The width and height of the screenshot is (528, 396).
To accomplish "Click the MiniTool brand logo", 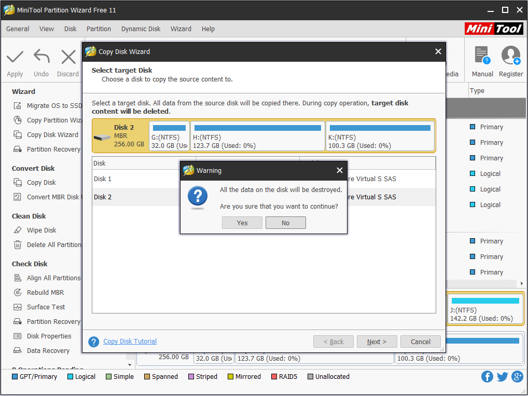I will point(494,29).
